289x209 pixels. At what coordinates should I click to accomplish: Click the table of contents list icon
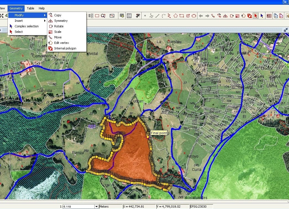pos(91,16)
